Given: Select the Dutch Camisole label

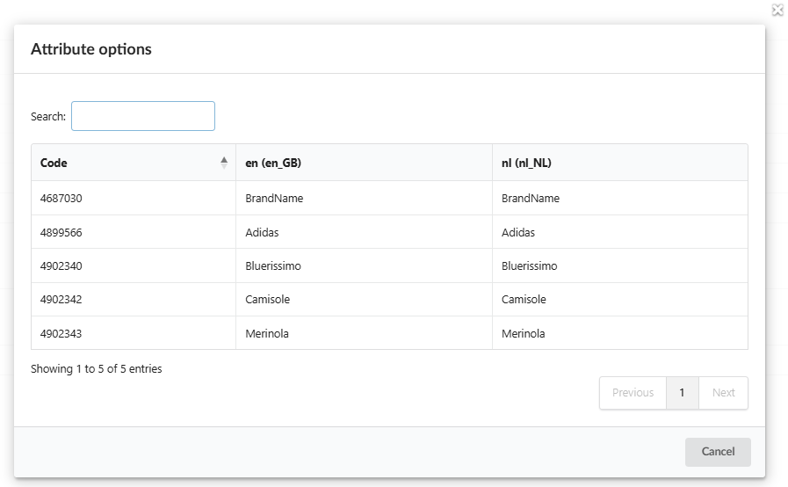Looking at the screenshot, I should pyautogui.click(x=524, y=300).
